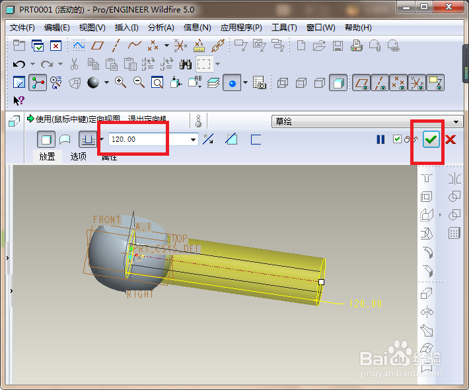Open the redo history dropdown
Image resolution: width=469 pixels, height=390 pixels.
[x=60, y=64]
